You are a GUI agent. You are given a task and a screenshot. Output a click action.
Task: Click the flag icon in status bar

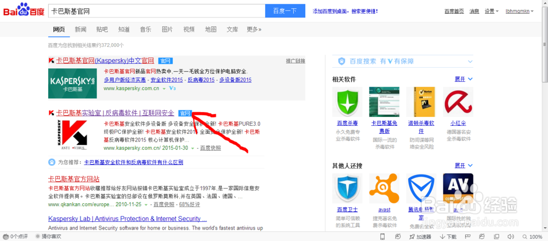pyautogui.click(x=469, y=237)
